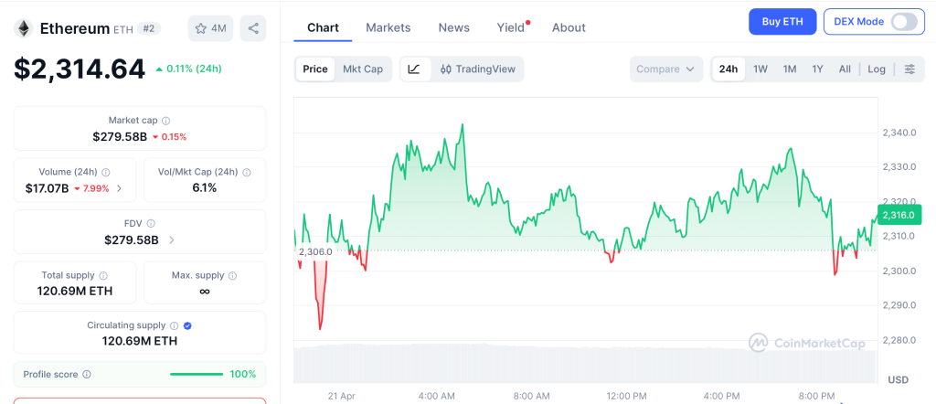
Task: Click the star watchlist button showing 4M
Action: click(210, 28)
